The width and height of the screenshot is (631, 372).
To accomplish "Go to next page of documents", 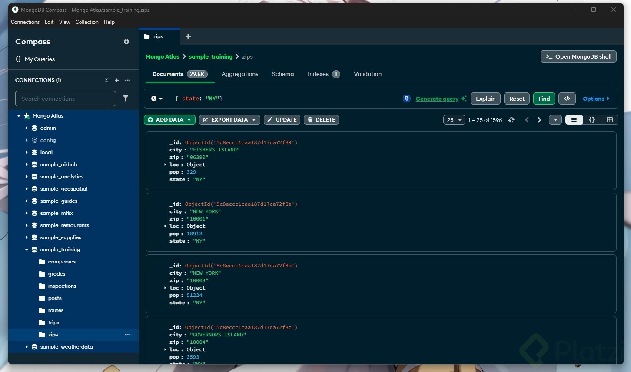I will [539, 120].
